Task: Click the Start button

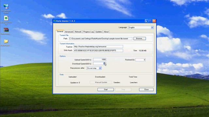Action: coord(105,90)
